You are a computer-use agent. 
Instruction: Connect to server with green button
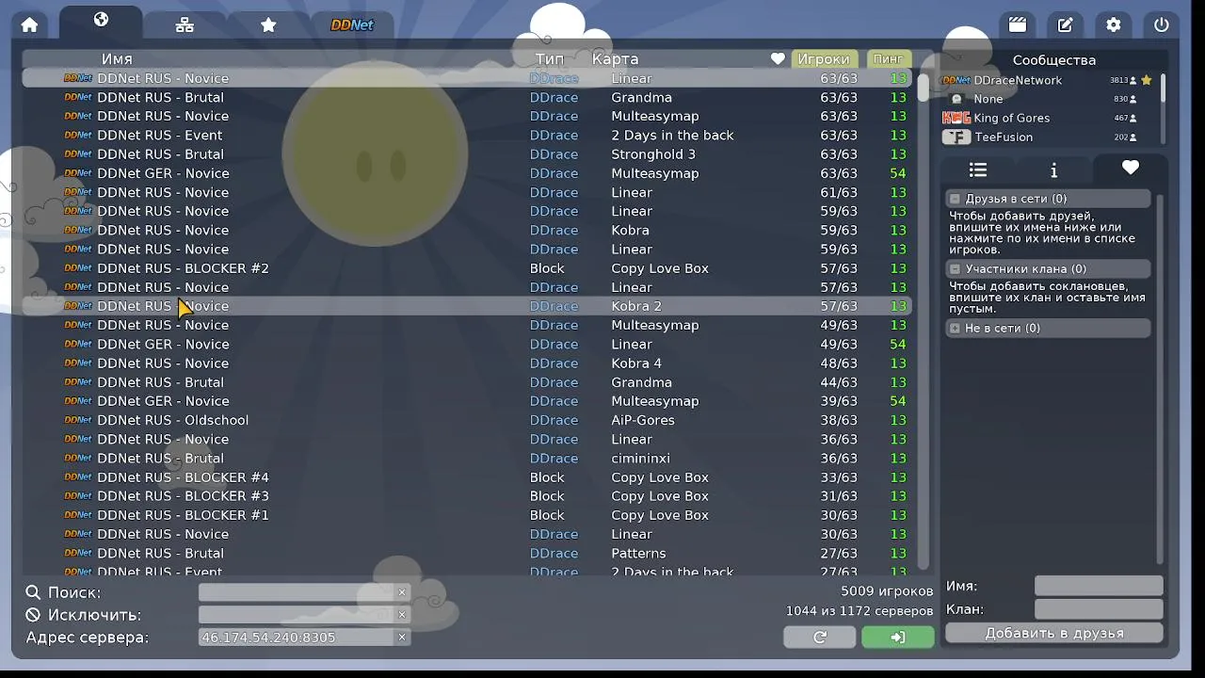[898, 638]
